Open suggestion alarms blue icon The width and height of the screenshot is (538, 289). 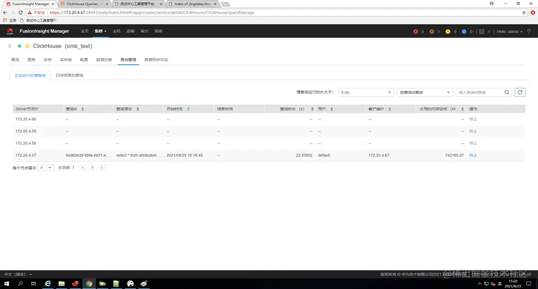[x=464, y=32]
